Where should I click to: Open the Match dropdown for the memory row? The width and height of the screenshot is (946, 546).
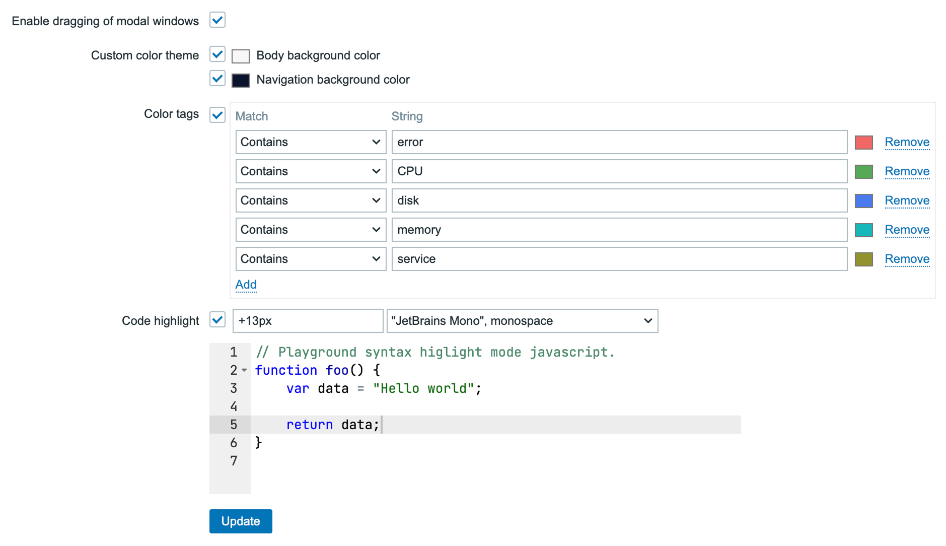[x=311, y=230]
